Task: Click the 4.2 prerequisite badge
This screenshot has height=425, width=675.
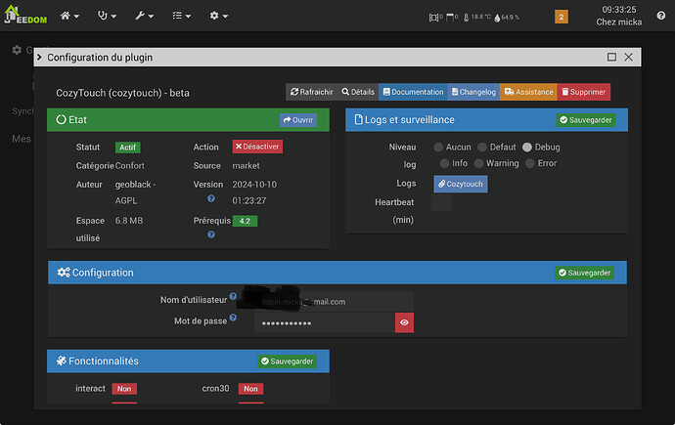Action: pyautogui.click(x=245, y=221)
